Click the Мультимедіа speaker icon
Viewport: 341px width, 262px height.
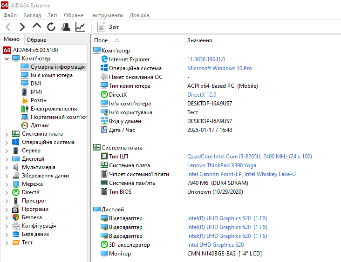click(x=16, y=167)
